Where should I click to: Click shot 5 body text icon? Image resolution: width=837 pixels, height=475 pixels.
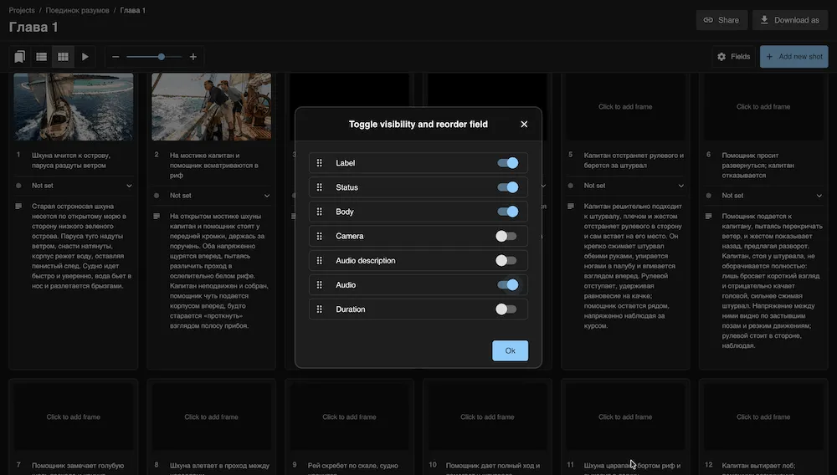[571, 207]
